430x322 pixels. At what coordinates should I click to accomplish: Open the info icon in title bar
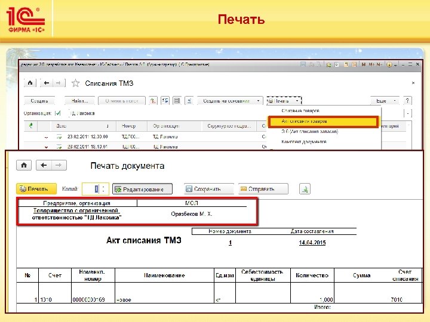point(389,65)
